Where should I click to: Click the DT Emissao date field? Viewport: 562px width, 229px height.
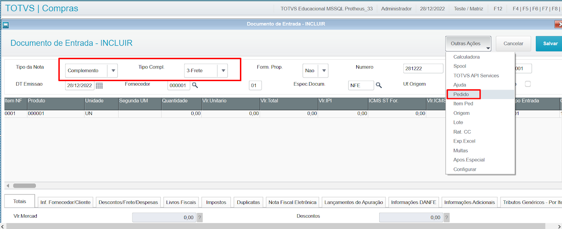pyautogui.click(x=80, y=85)
